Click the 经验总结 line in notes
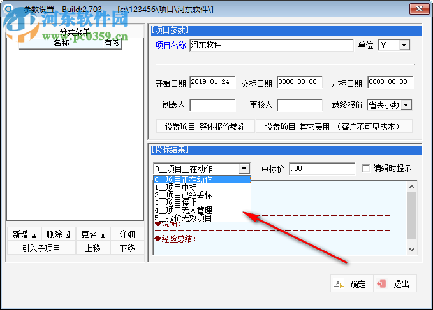This screenshot has width=433, height=310. click(175, 239)
